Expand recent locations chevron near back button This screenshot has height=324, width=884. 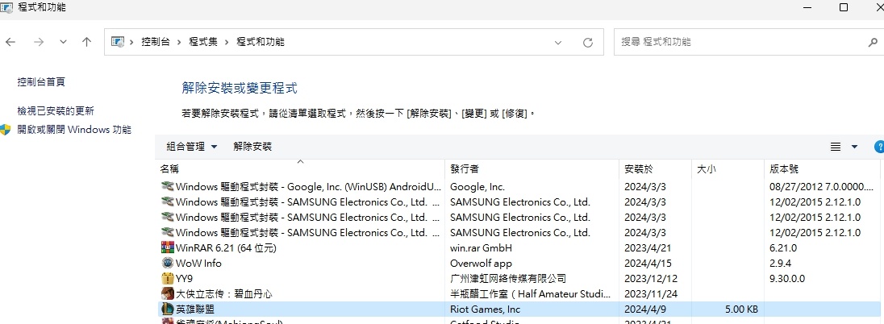click(64, 42)
